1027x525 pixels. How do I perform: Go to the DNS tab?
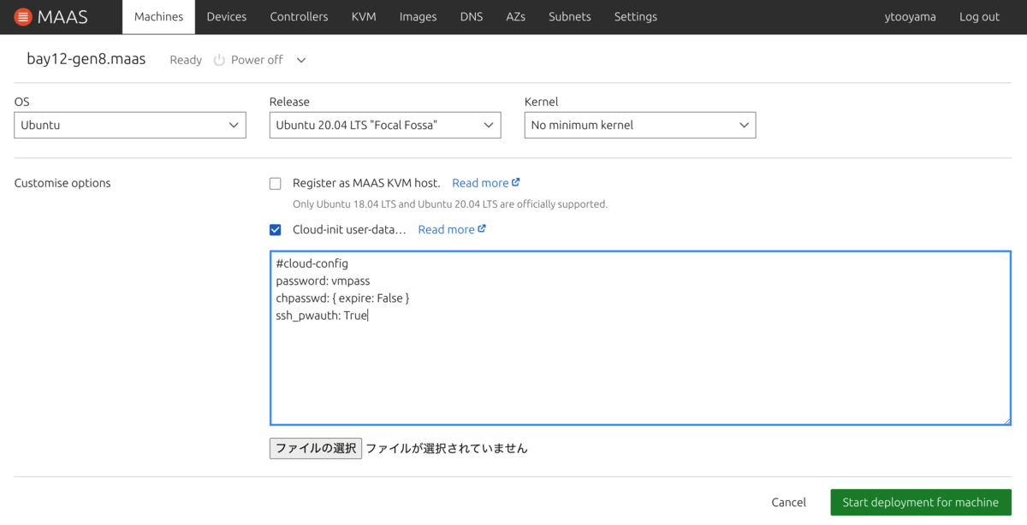[472, 17]
